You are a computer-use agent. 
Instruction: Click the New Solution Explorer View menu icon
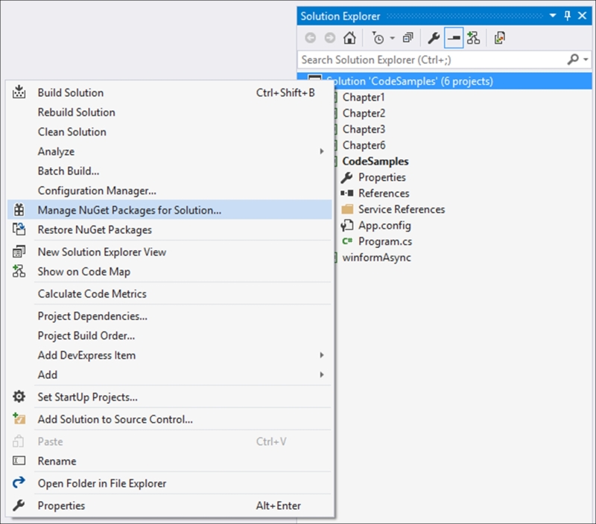[x=19, y=252]
